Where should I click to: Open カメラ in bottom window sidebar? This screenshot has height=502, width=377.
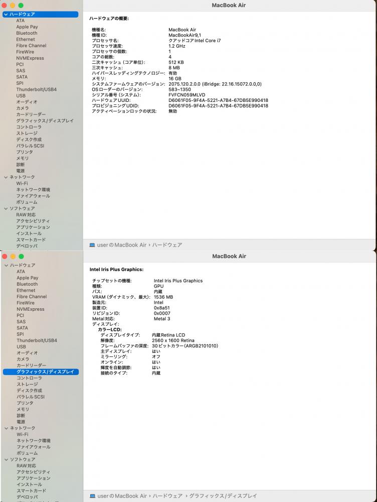(x=23, y=359)
